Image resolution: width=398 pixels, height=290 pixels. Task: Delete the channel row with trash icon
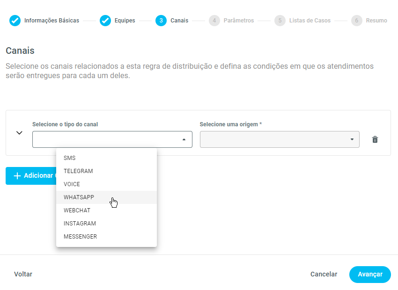click(375, 139)
